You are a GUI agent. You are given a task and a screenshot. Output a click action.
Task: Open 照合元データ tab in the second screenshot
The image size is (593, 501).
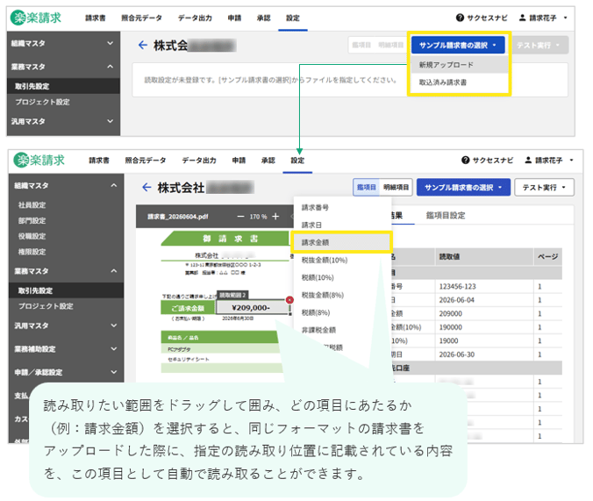pos(146,161)
